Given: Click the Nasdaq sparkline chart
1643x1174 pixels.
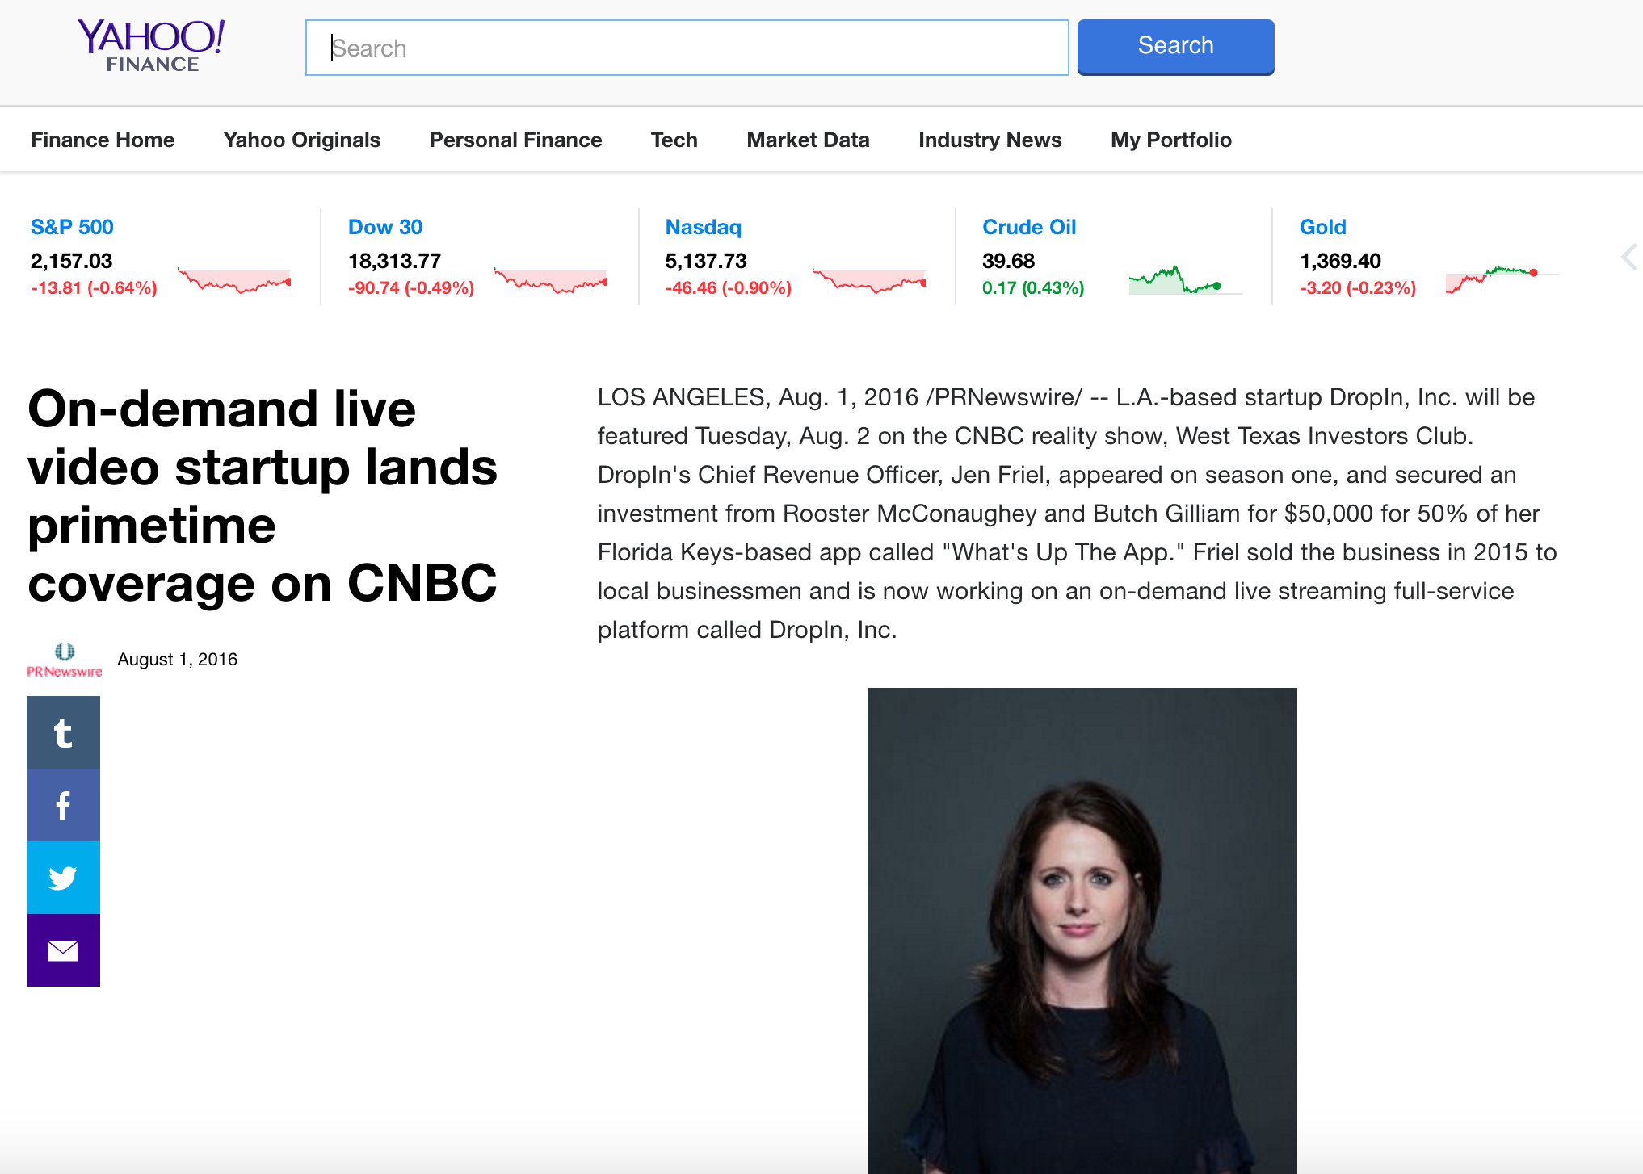Looking at the screenshot, I should tap(869, 280).
